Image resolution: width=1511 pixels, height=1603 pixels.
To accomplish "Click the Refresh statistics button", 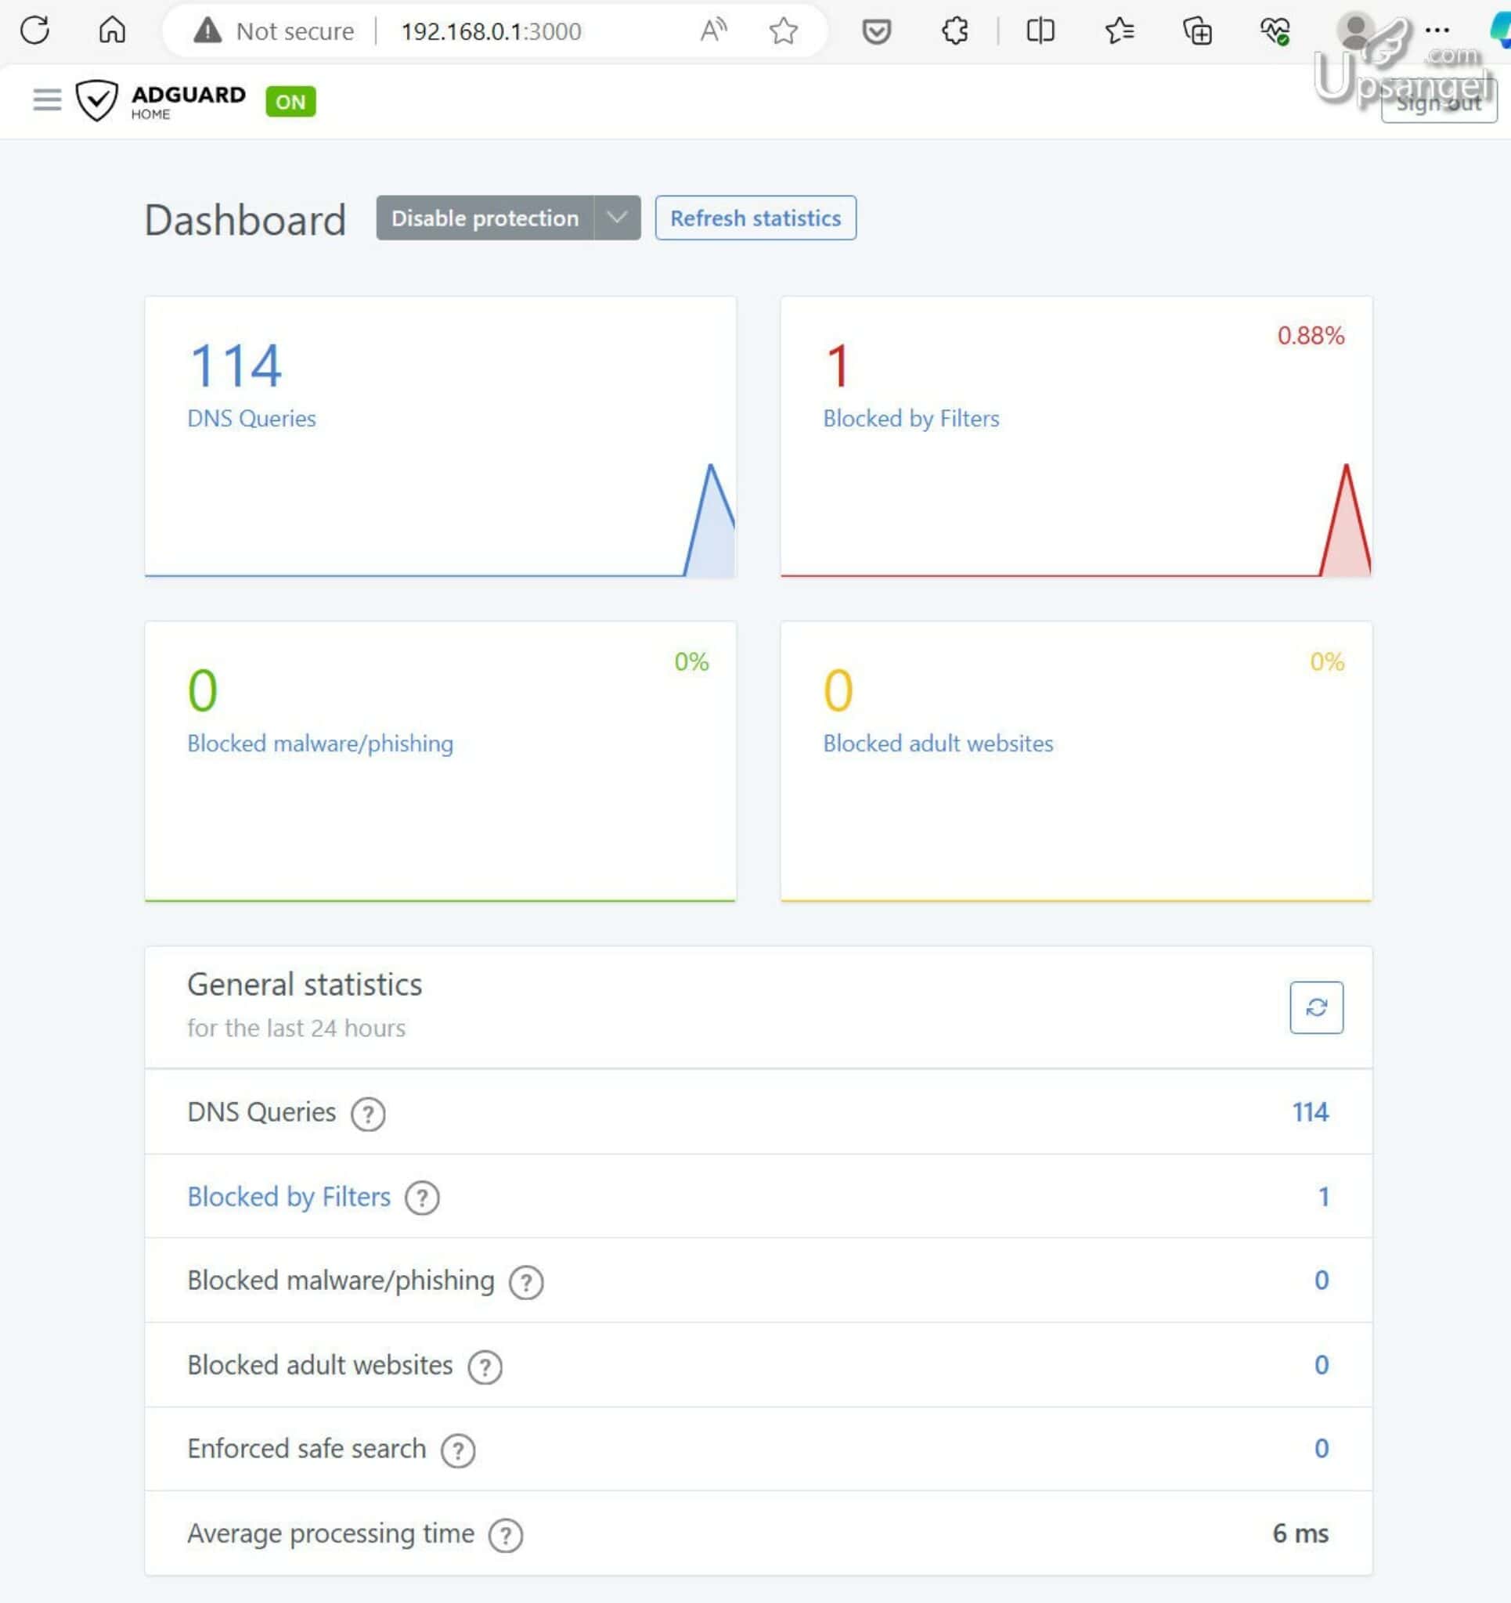I will click(x=755, y=218).
